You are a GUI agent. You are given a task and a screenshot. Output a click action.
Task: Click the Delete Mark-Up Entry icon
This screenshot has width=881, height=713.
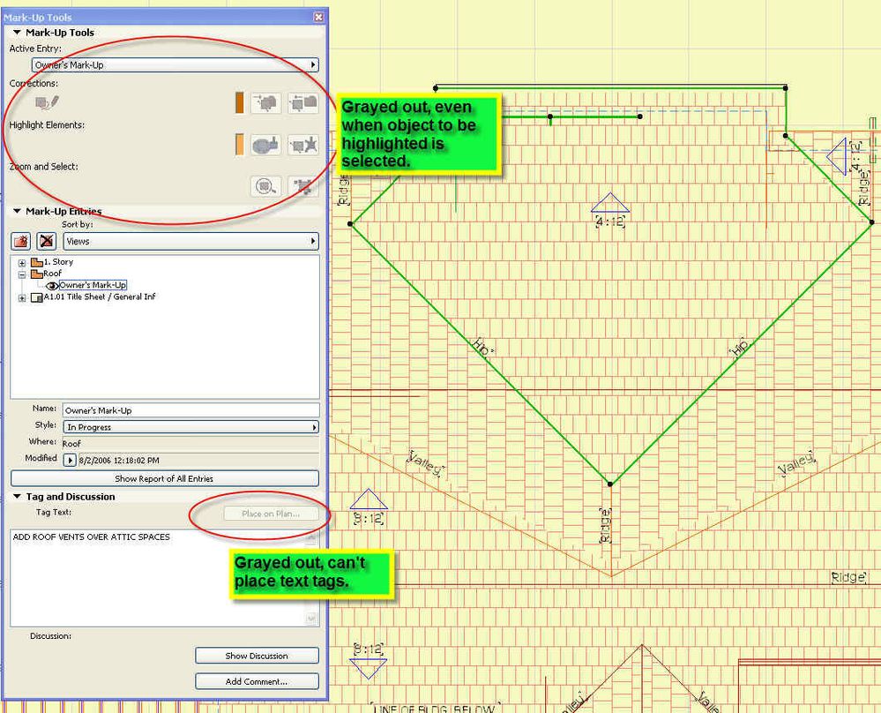(x=46, y=241)
